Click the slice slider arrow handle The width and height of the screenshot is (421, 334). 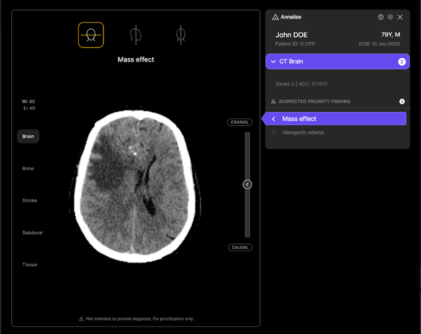tap(248, 184)
